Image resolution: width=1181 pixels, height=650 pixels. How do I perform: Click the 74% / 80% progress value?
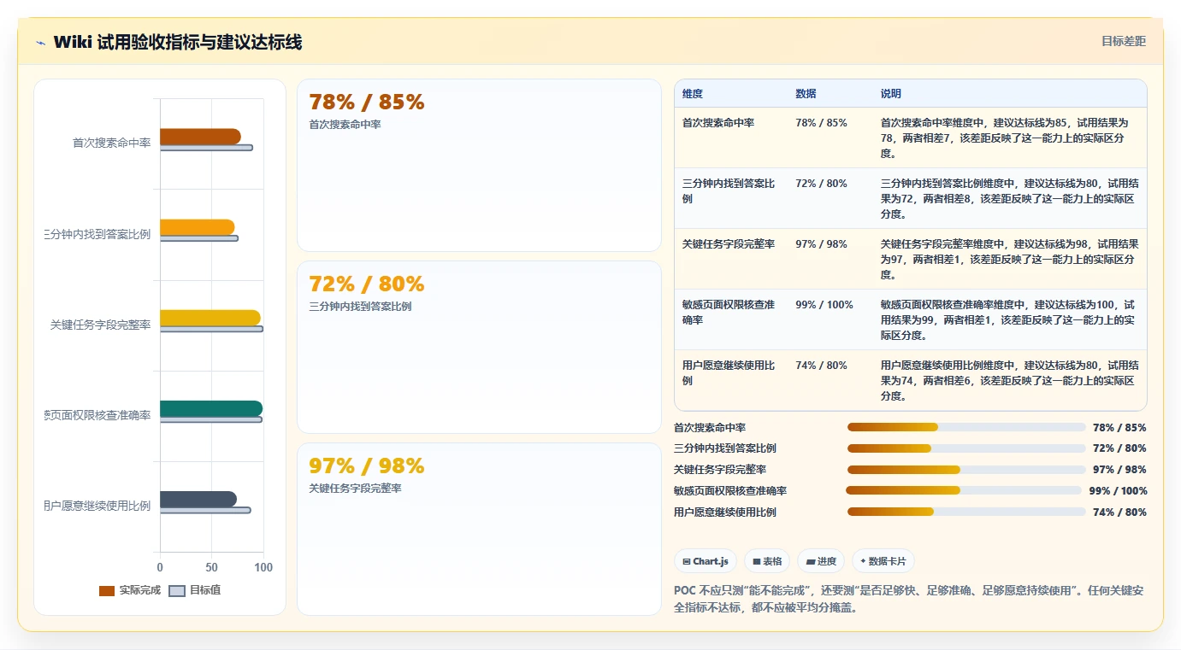click(1119, 512)
